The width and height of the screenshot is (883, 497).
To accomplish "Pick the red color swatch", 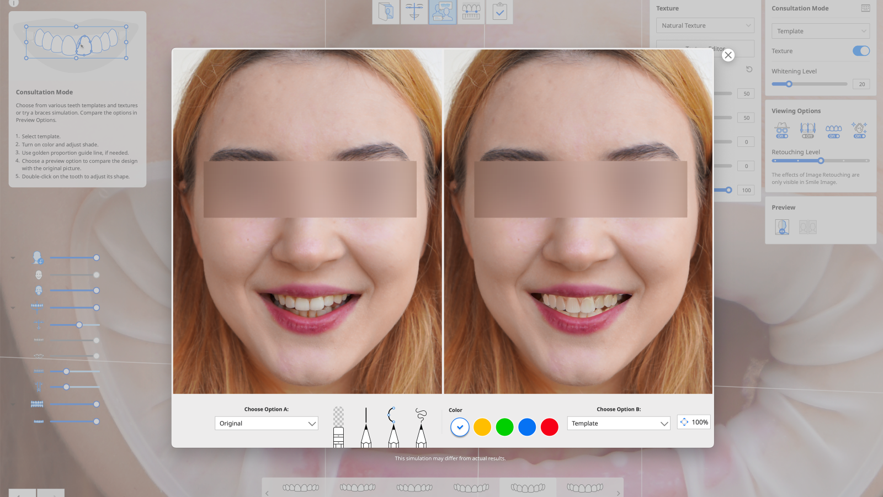I will pyautogui.click(x=550, y=427).
